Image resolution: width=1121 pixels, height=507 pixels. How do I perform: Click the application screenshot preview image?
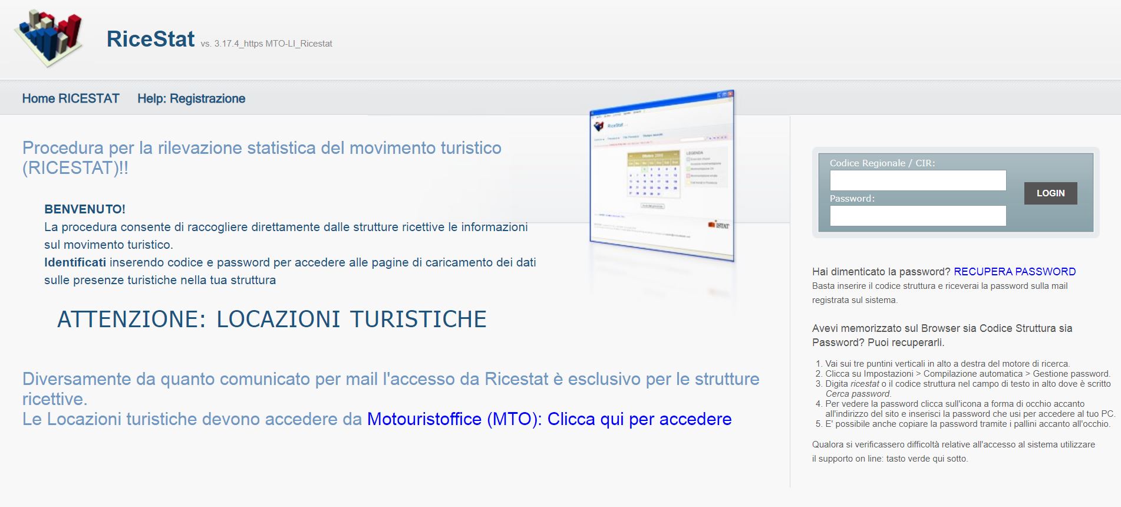tap(662, 176)
